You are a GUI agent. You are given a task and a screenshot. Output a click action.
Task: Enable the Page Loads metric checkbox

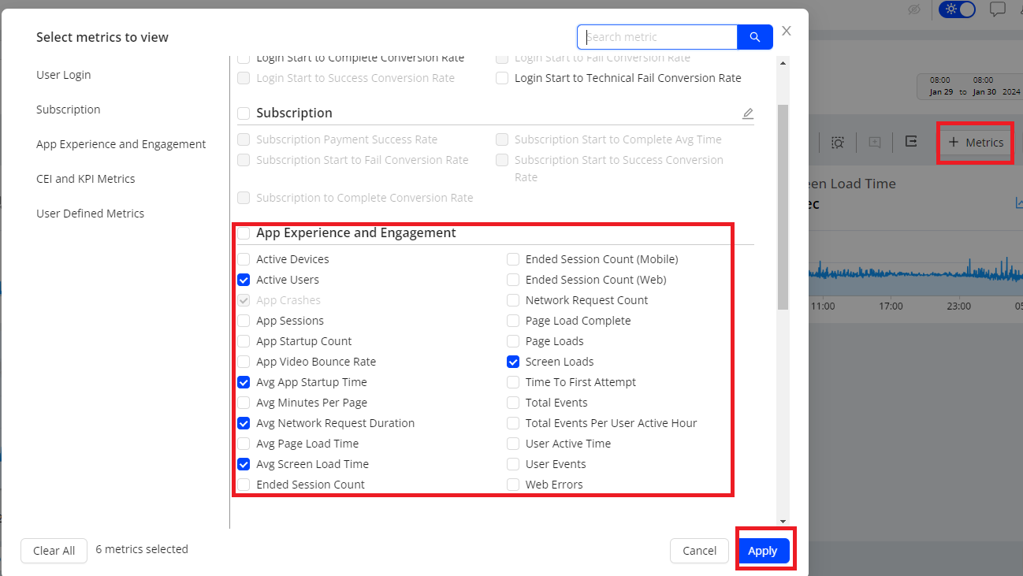(x=513, y=341)
